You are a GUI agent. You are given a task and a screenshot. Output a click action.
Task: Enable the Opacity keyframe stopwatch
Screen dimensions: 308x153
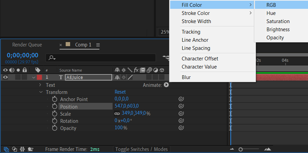[54, 128]
